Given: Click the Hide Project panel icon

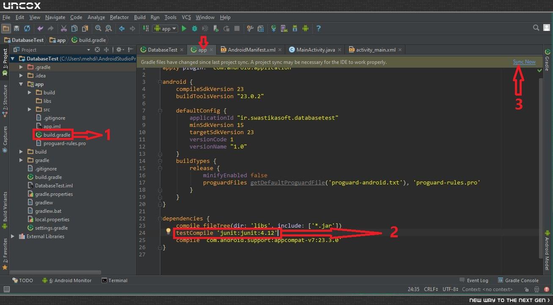Looking at the screenshot, I should click(x=131, y=49).
